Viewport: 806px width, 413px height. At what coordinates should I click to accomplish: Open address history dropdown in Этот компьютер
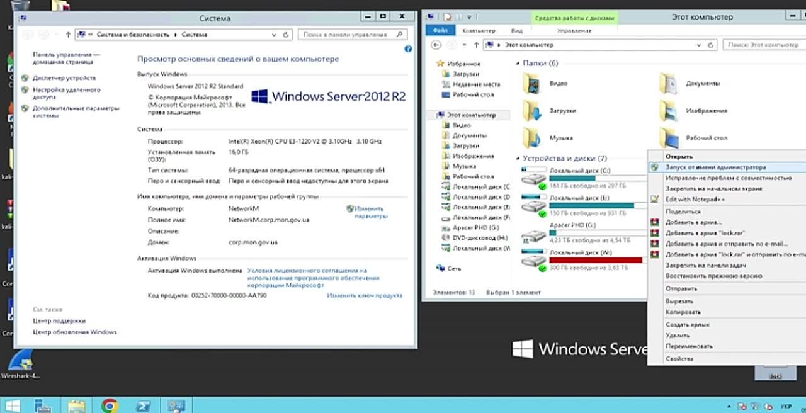tap(698, 45)
